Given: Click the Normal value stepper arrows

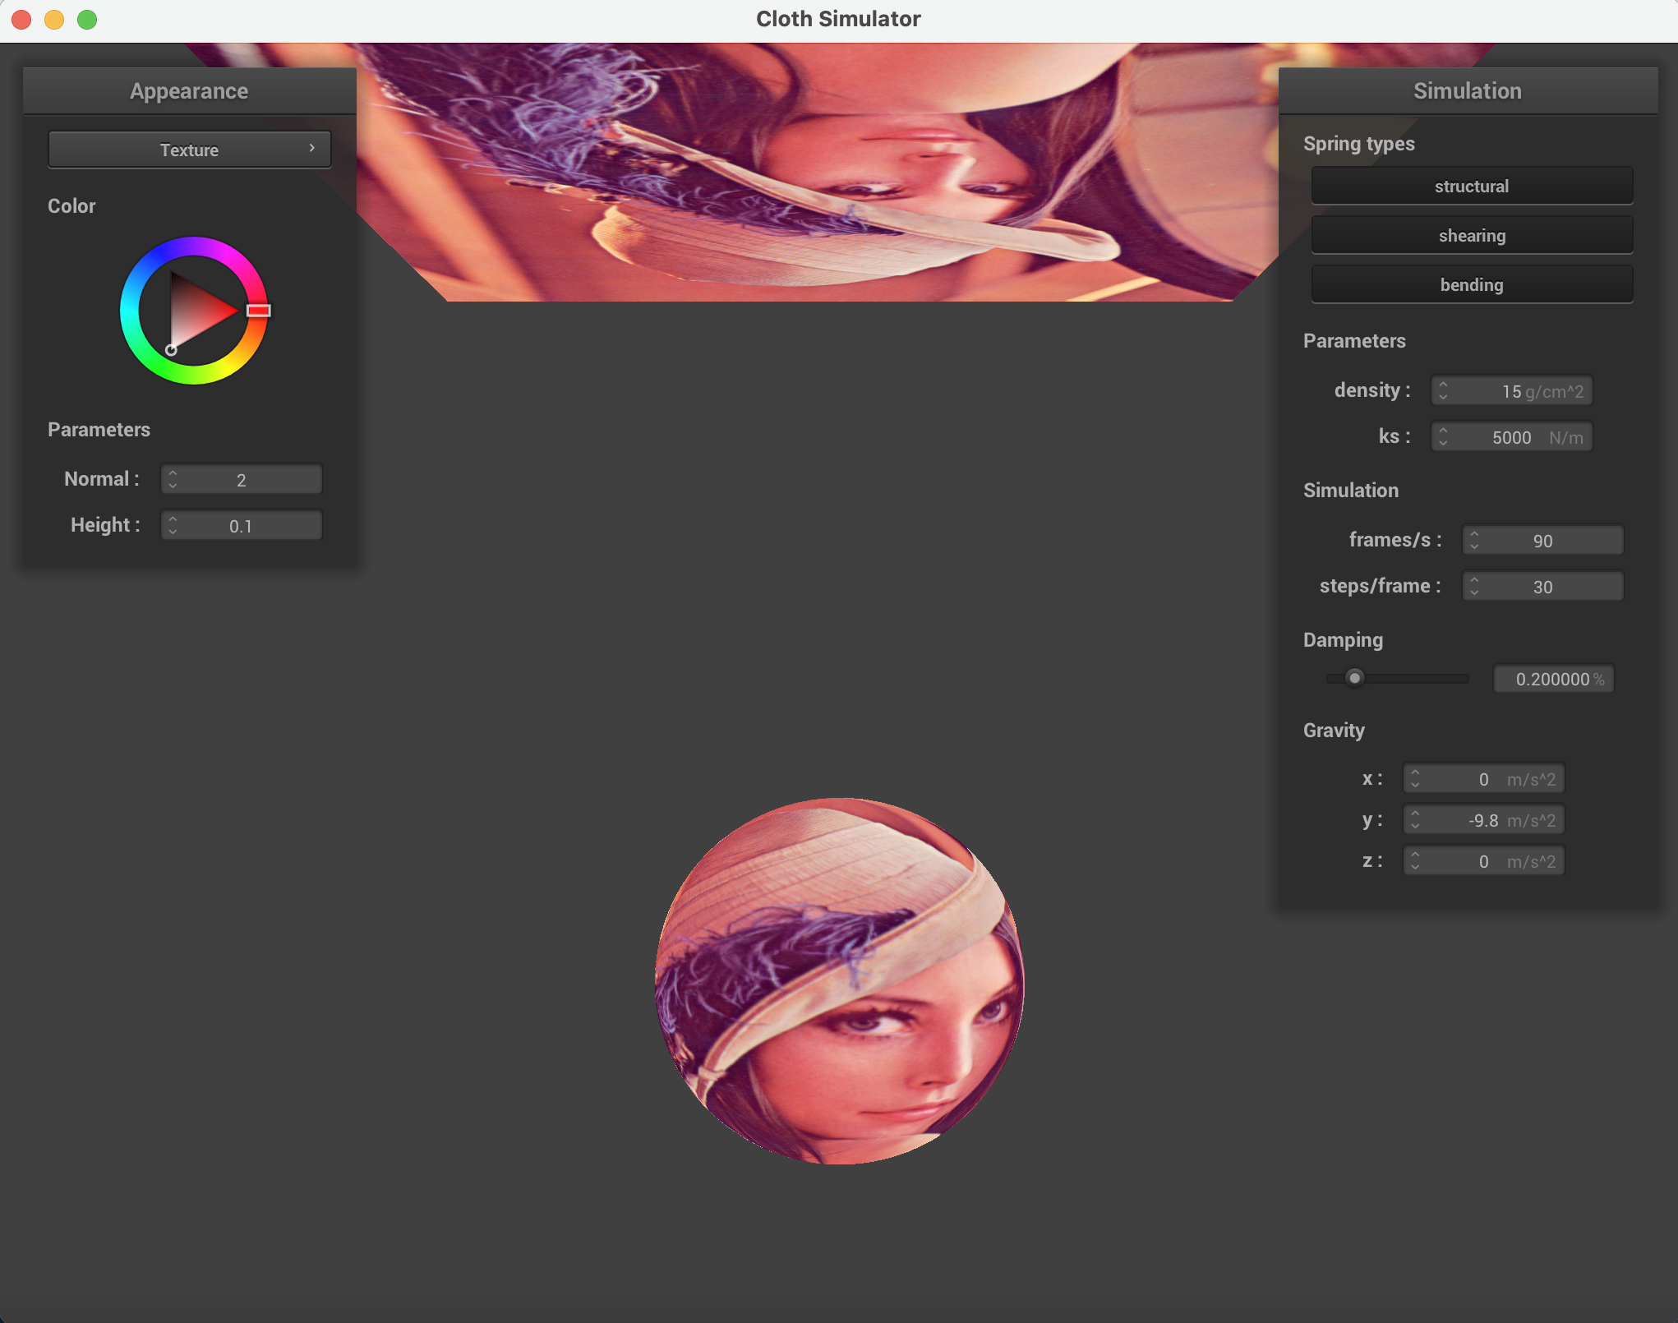Looking at the screenshot, I should click(173, 479).
